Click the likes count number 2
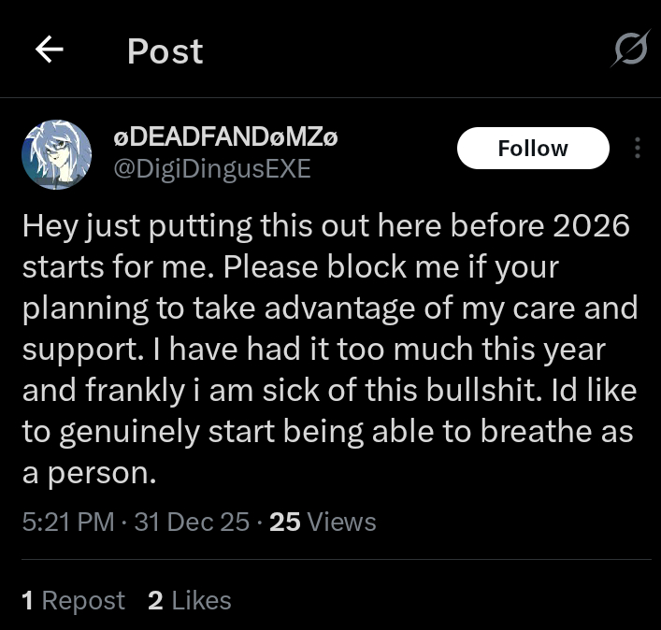The height and width of the screenshot is (630, 661). pos(155,600)
